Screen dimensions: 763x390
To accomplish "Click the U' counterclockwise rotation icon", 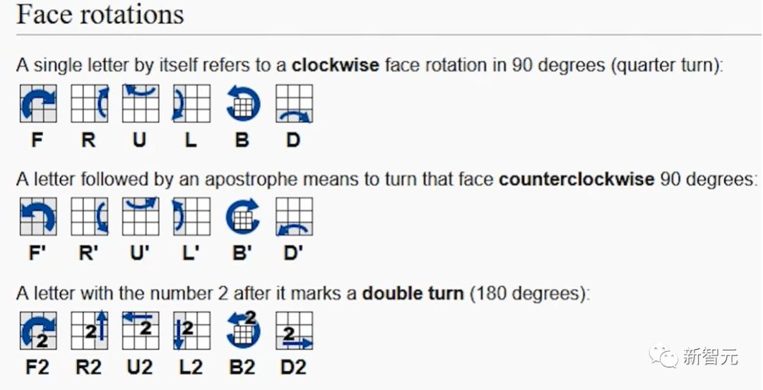I will [141, 217].
